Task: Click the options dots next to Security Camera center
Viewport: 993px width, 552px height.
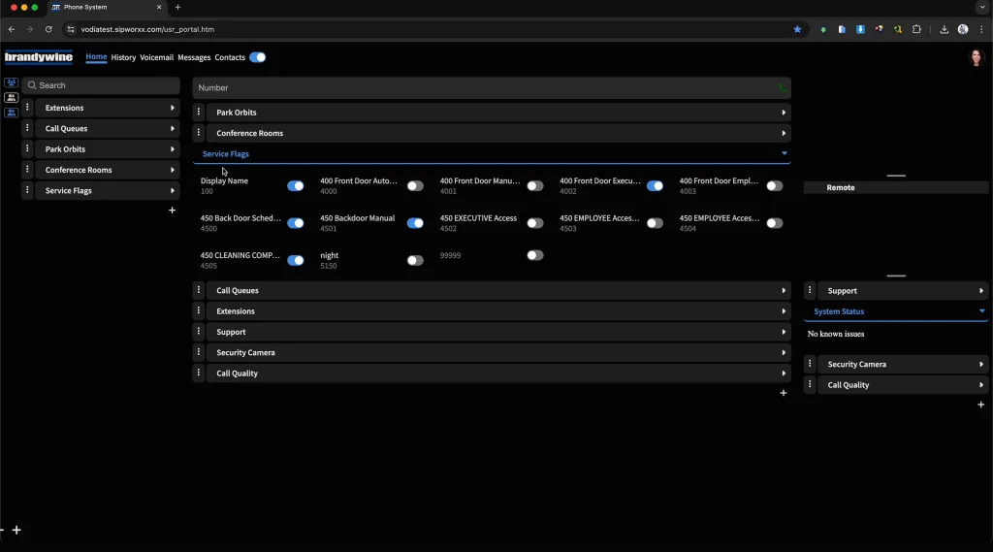Action: (199, 353)
